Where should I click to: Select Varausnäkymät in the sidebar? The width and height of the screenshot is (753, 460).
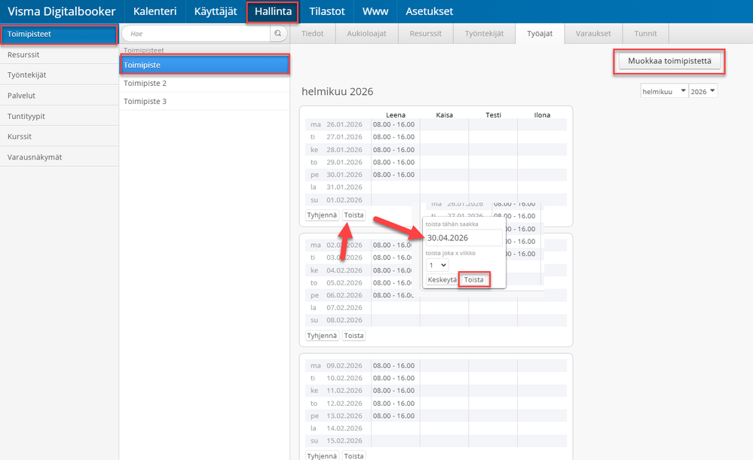[x=59, y=157]
